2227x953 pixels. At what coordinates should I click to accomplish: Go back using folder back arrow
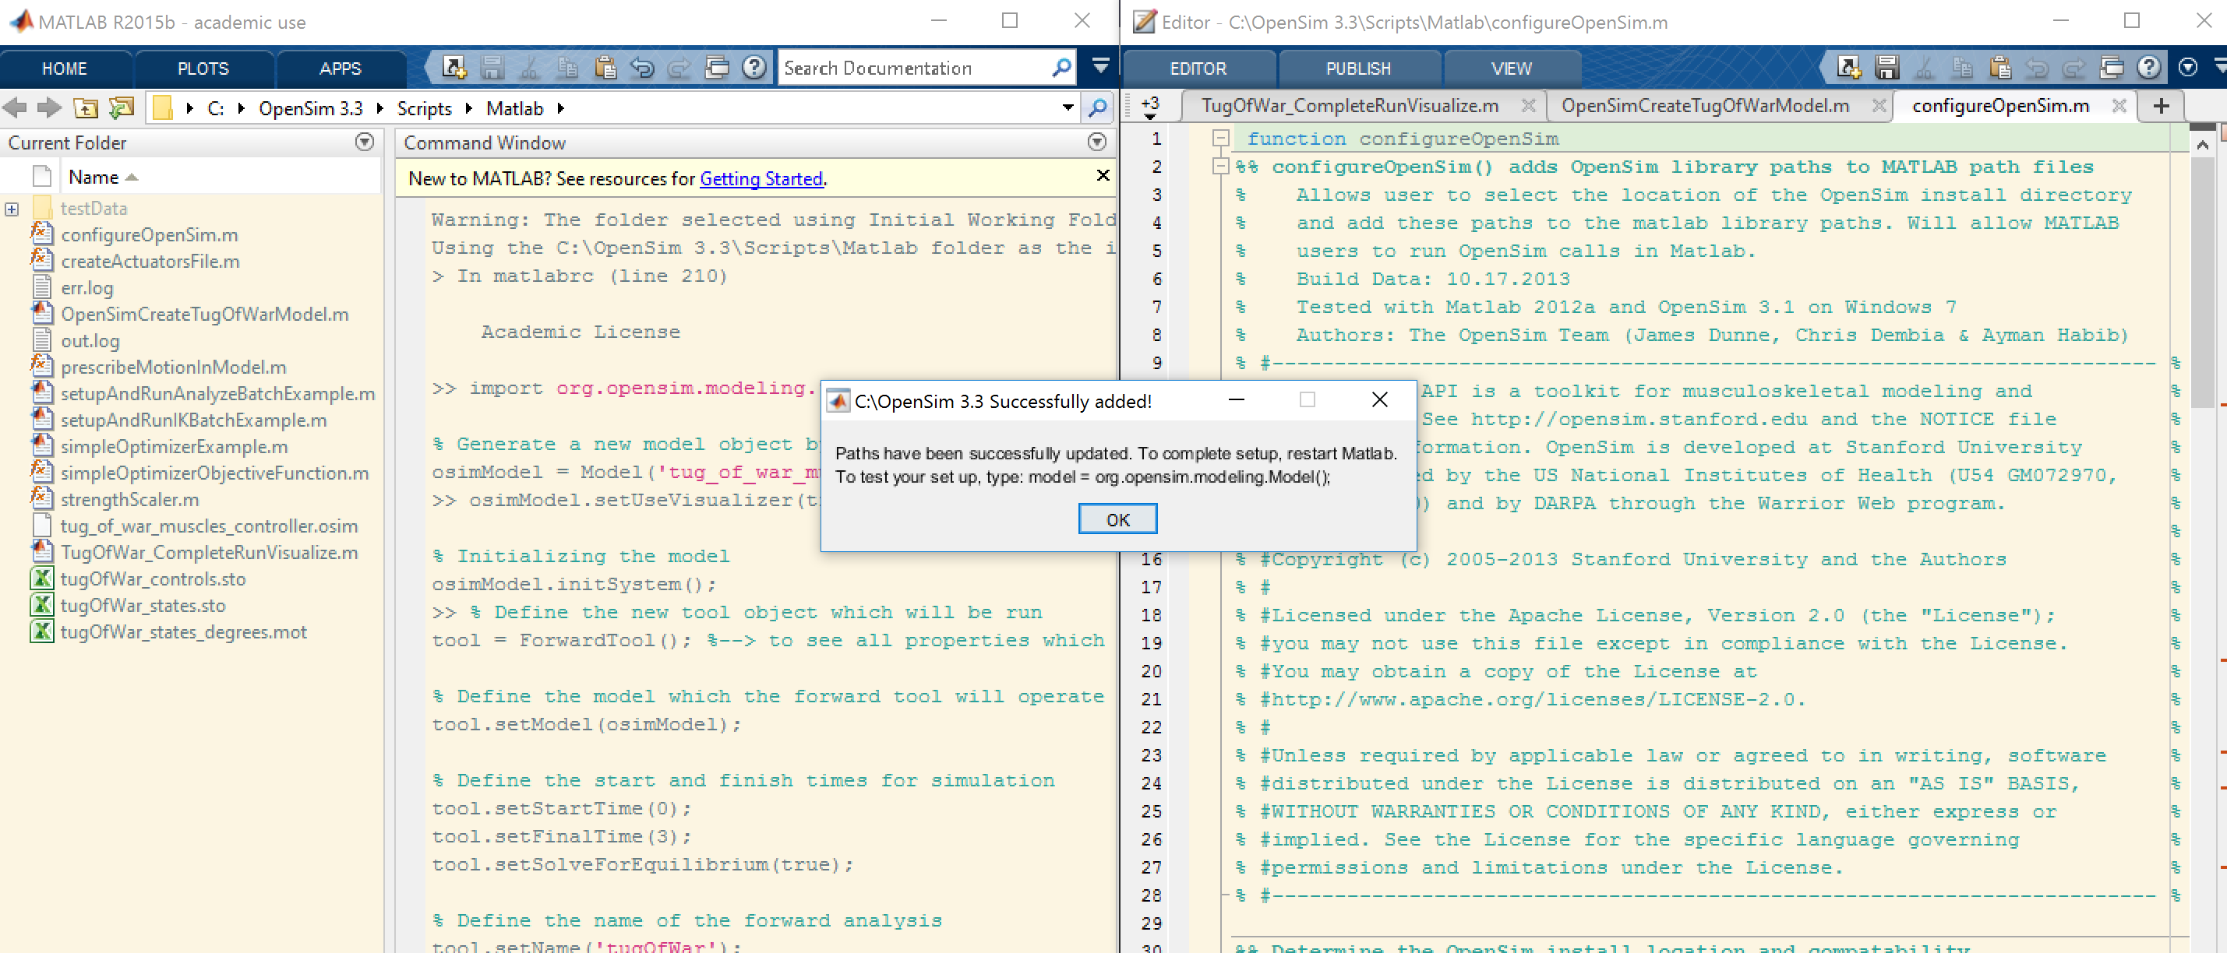(x=15, y=108)
